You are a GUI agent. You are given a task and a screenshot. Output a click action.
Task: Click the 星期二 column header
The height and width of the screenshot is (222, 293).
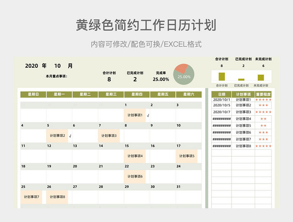[x=85, y=94]
